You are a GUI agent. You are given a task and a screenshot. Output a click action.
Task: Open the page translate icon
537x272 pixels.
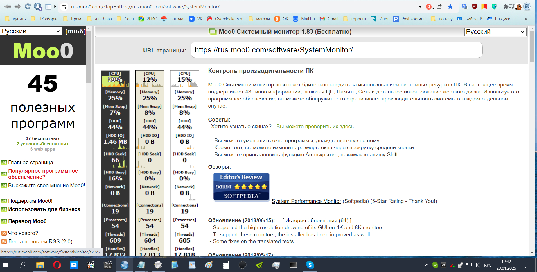pos(464,6)
